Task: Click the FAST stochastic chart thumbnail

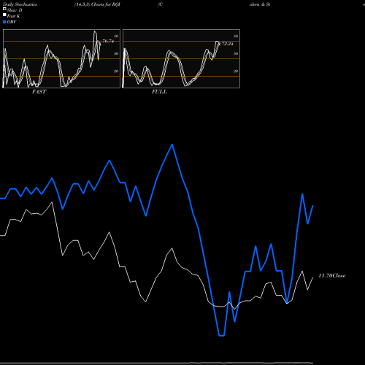Action: (61, 58)
